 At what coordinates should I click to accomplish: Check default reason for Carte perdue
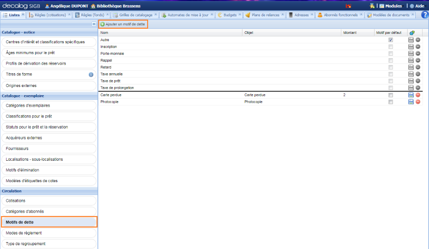coord(390,95)
